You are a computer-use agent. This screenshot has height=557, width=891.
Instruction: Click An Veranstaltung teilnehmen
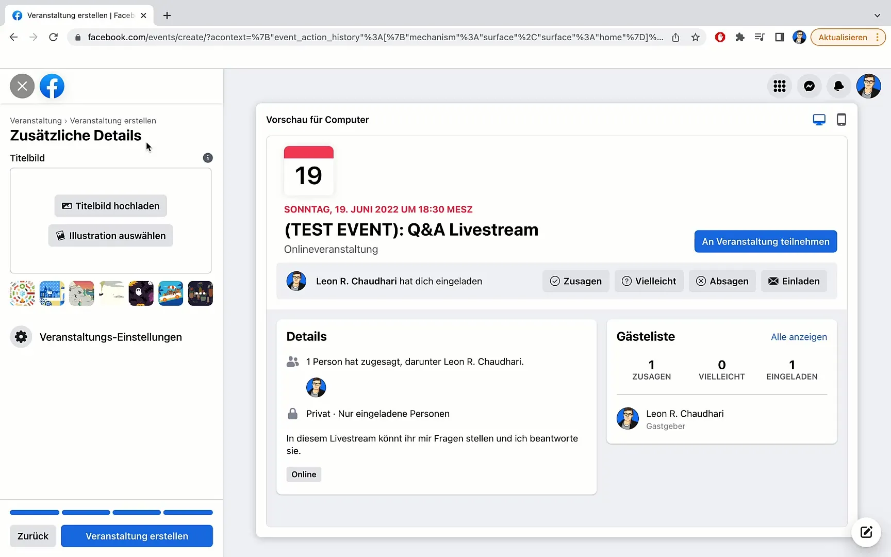tap(766, 241)
